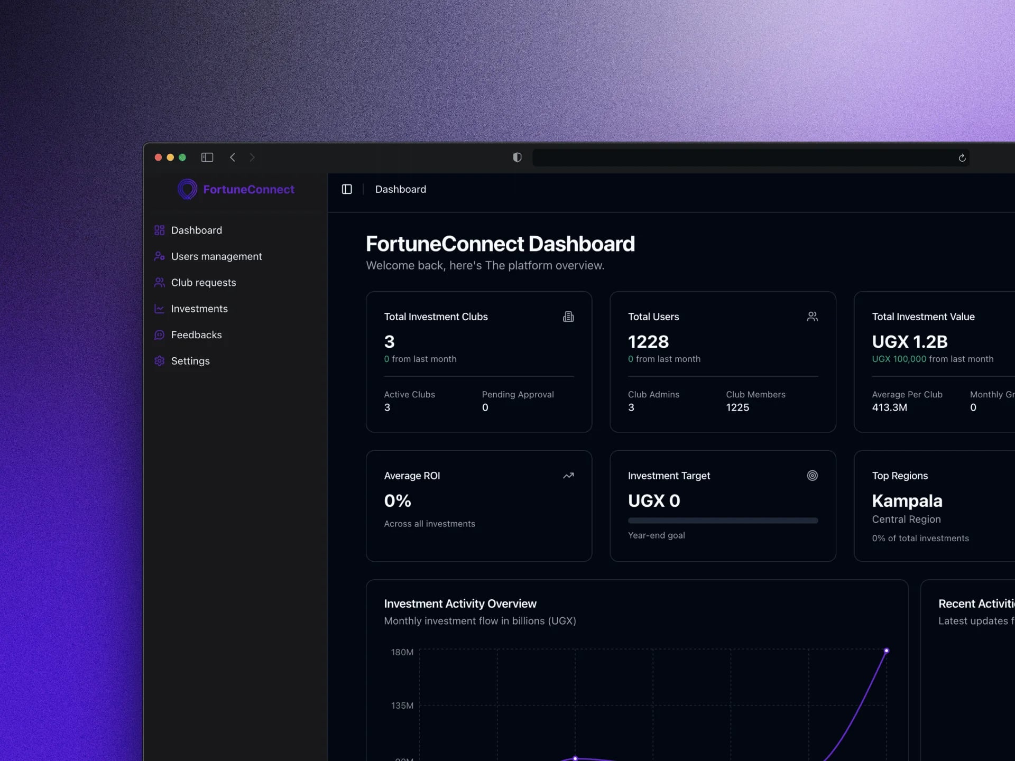The image size is (1015, 761).
Task: Click the target icon on Investment Target card
Action: pos(813,476)
